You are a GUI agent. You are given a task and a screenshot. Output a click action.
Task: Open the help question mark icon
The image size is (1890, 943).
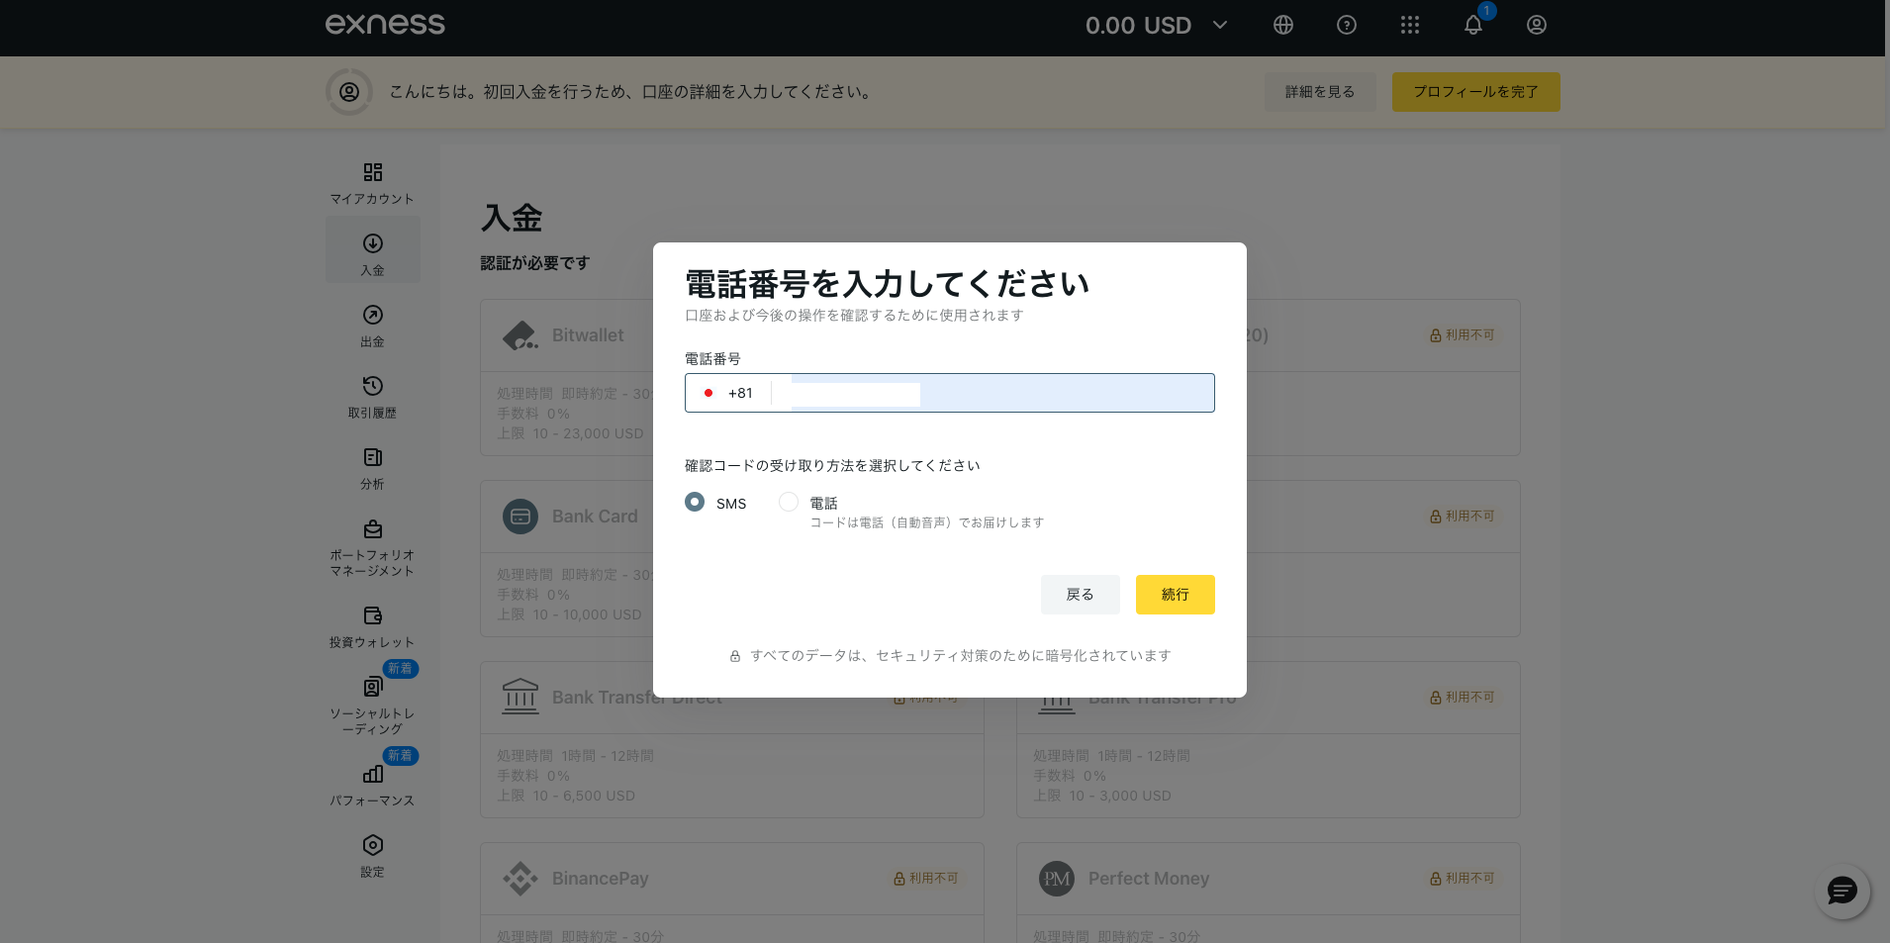1346,26
